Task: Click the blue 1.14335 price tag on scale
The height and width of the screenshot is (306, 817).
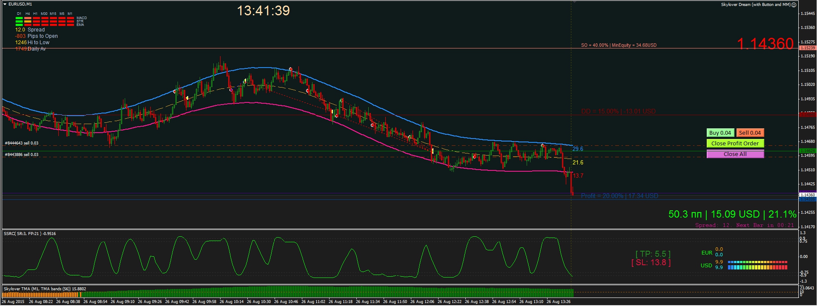Action: pos(808,199)
